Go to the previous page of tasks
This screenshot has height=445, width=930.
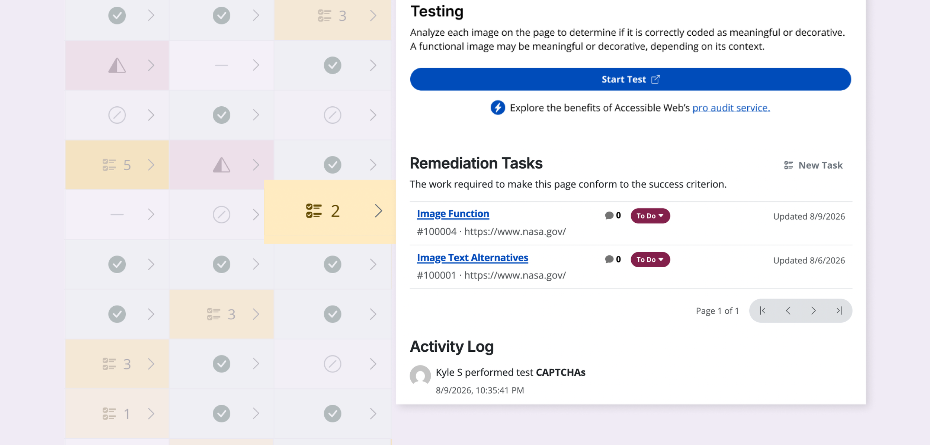click(788, 310)
